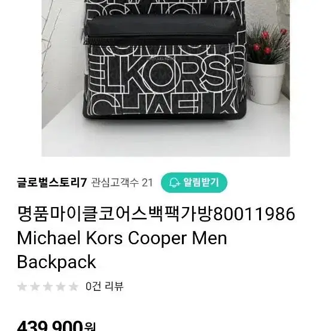Open the backpack product image

tap(166, 78)
